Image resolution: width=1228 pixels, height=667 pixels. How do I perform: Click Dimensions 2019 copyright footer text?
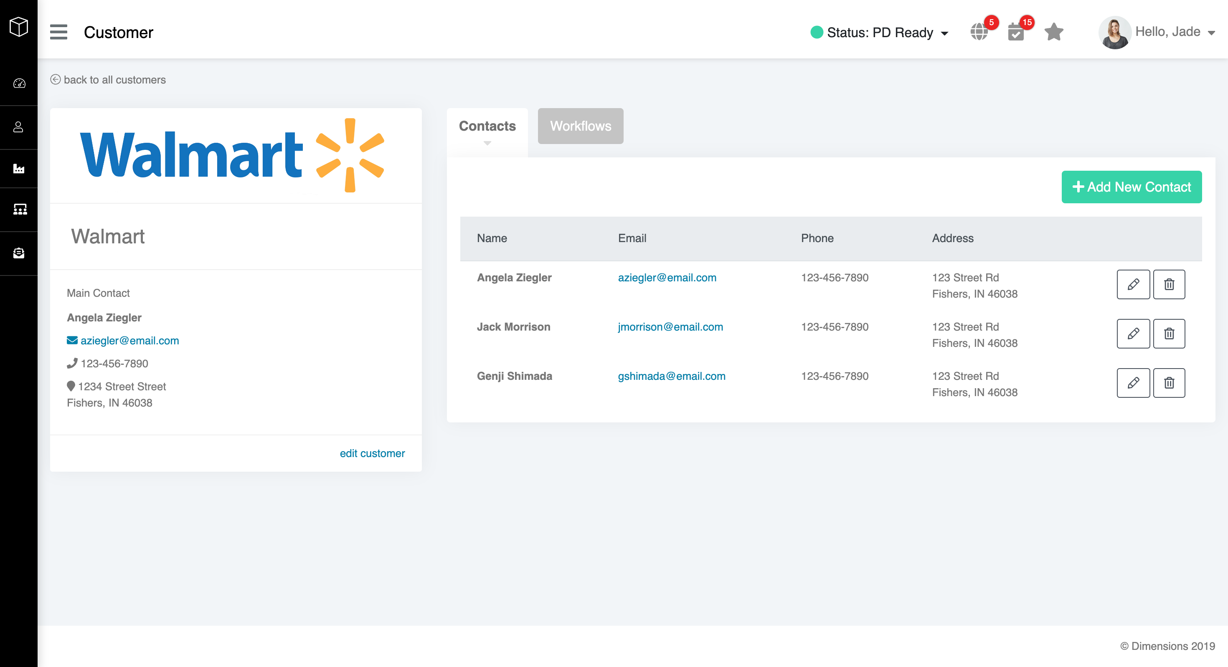click(1167, 646)
